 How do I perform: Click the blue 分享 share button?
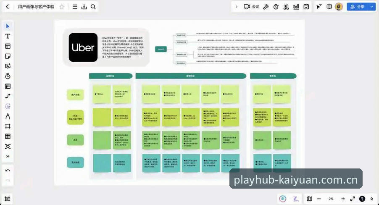pos(358,7)
